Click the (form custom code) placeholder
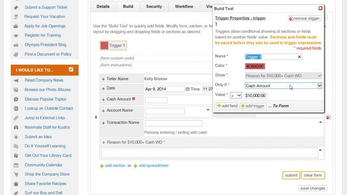The width and height of the screenshot is (347, 195). pos(117,58)
